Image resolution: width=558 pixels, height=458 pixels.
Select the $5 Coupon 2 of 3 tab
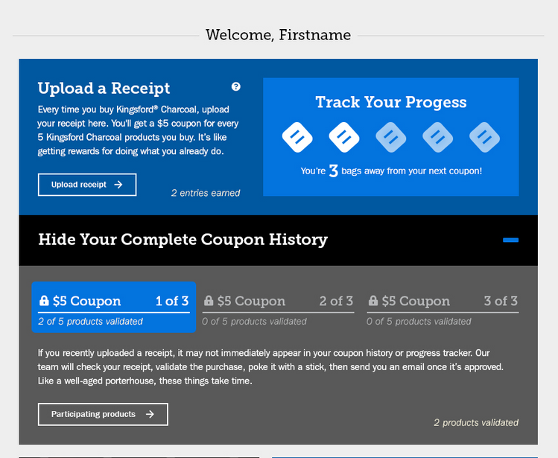click(278, 310)
